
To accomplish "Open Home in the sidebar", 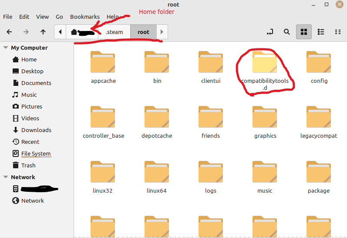I will point(24,59).
